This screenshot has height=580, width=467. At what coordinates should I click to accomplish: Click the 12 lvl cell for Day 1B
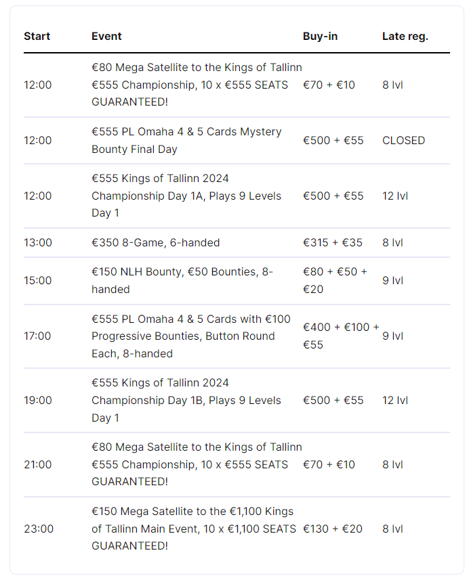394,400
